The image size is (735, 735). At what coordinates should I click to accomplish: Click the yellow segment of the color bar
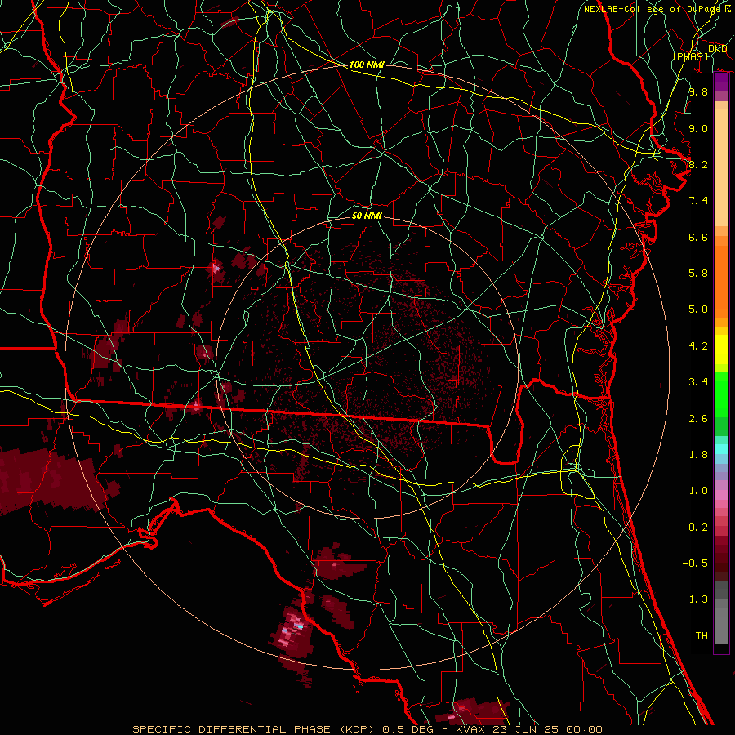pos(721,350)
